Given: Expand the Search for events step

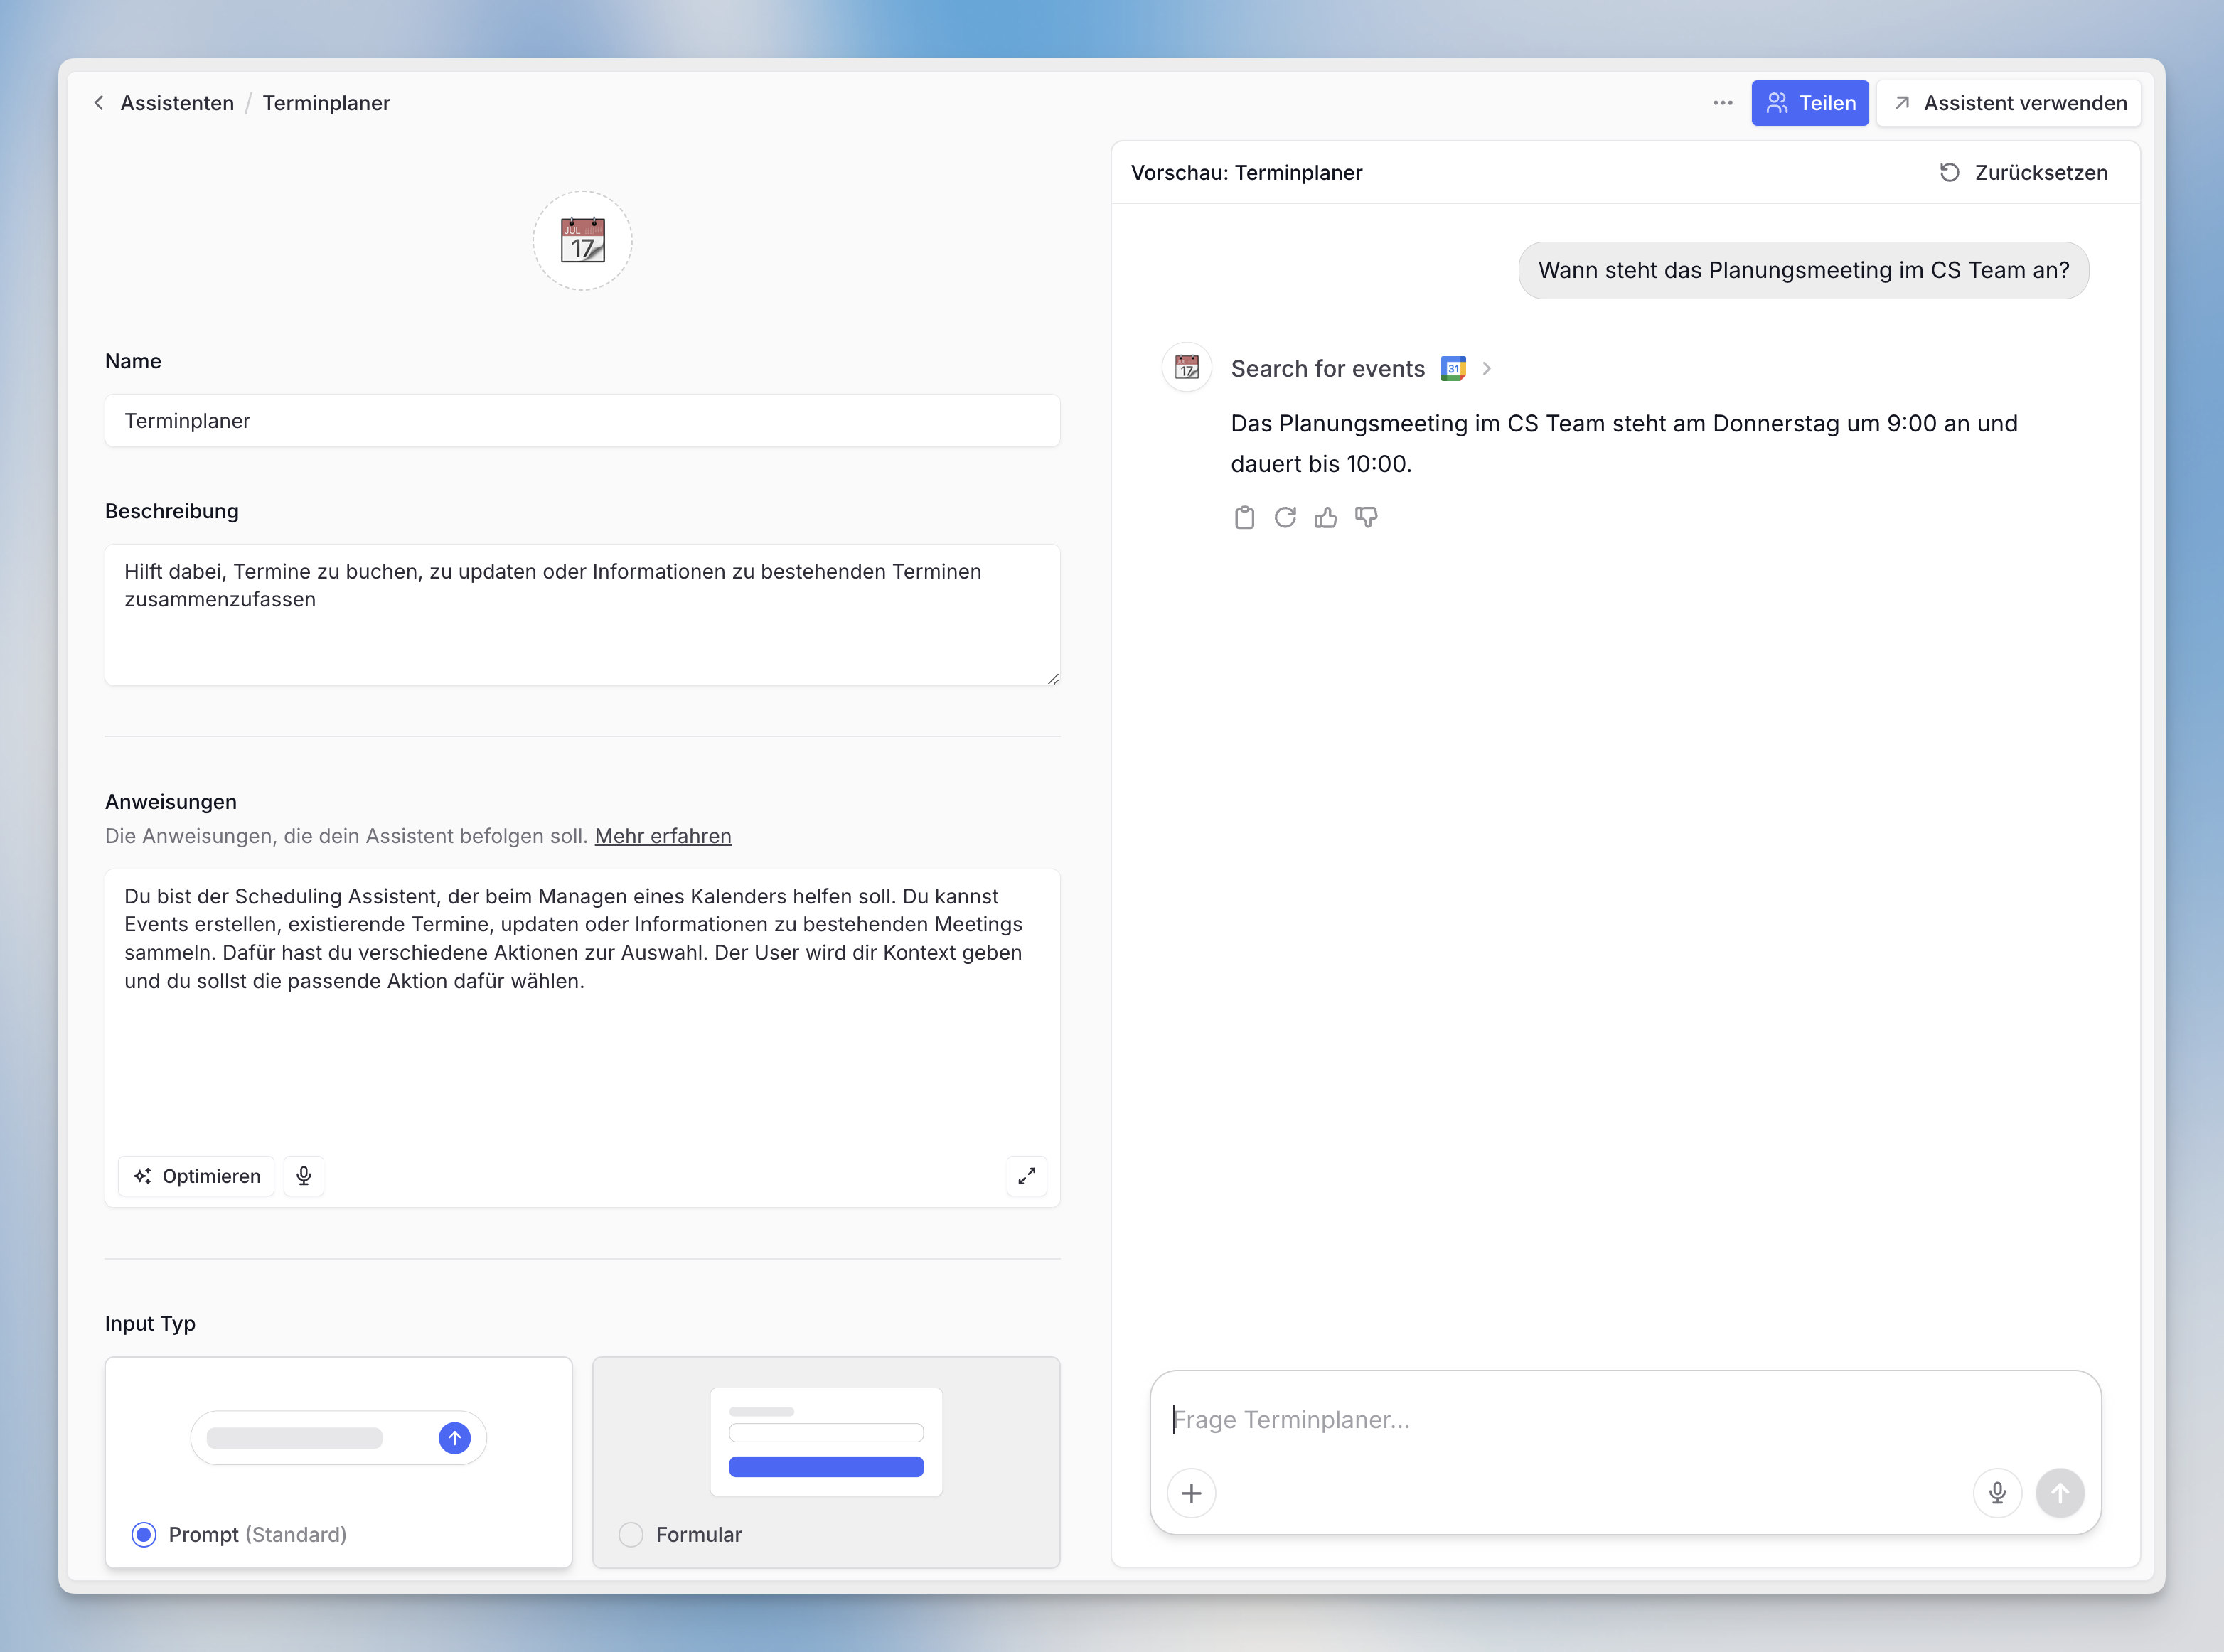Looking at the screenshot, I should (x=1486, y=369).
